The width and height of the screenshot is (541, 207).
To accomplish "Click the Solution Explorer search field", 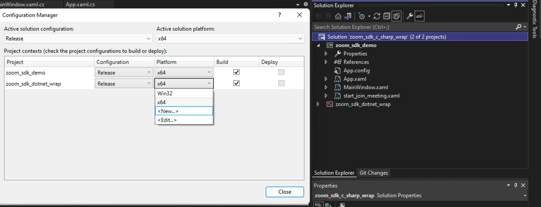I will [x=413, y=27].
